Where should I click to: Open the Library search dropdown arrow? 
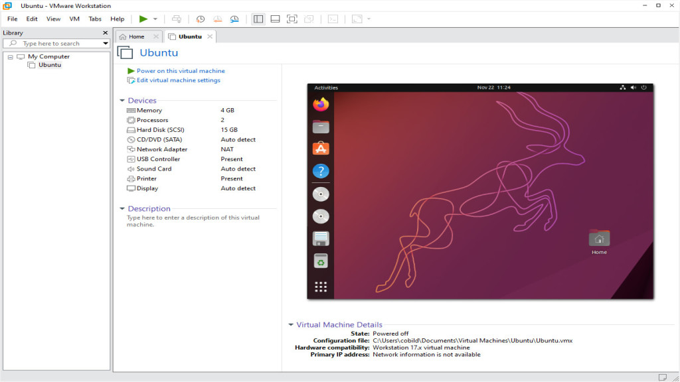click(x=106, y=42)
